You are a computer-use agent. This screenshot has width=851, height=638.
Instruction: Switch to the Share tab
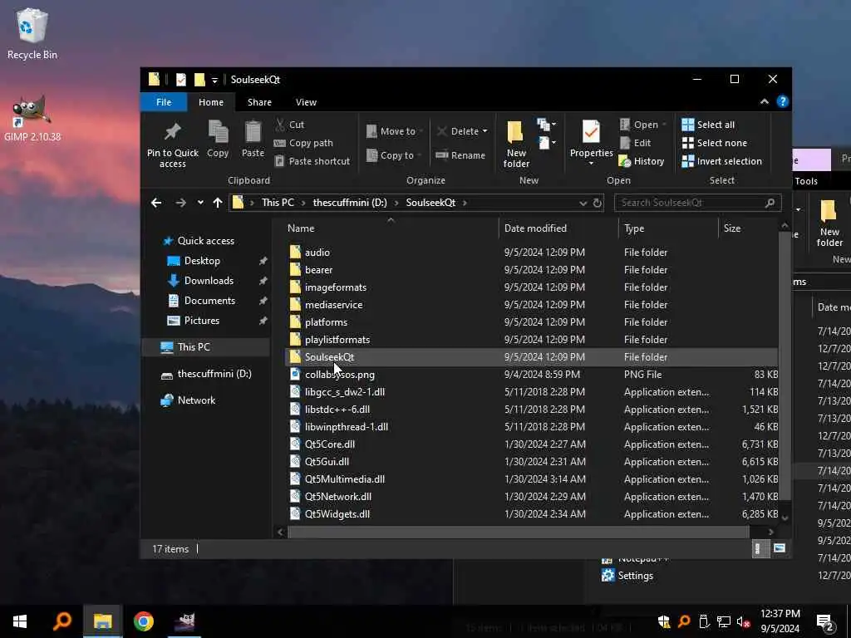tap(259, 102)
